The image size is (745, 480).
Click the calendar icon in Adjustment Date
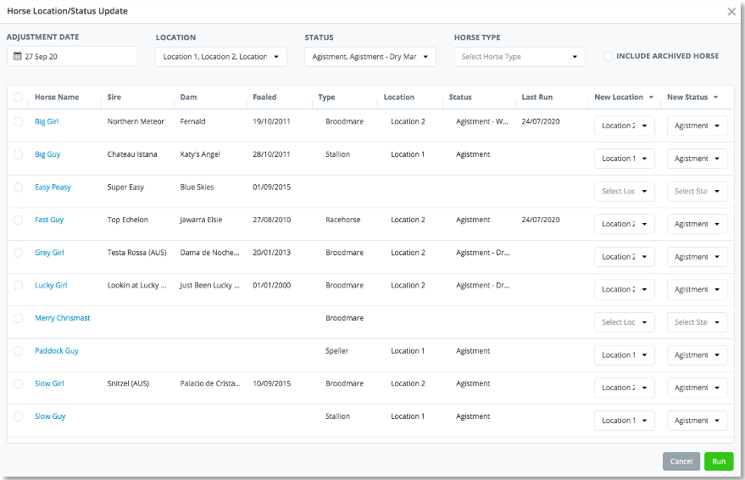pyautogui.click(x=18, y=56)
